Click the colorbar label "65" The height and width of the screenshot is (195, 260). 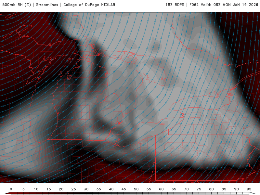tap(174, 189)
